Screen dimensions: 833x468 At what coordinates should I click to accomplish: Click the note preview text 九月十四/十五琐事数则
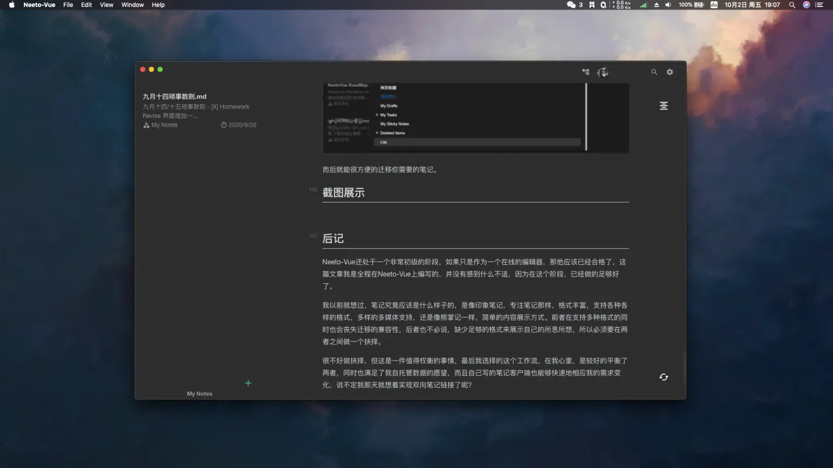click(x=174, y=107)
